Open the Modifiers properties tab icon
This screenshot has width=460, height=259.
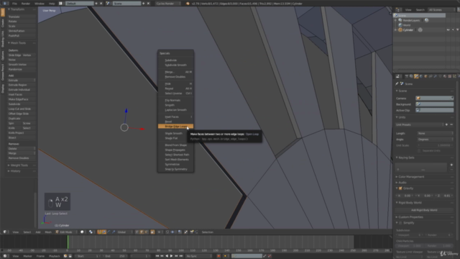coord(436,76)
